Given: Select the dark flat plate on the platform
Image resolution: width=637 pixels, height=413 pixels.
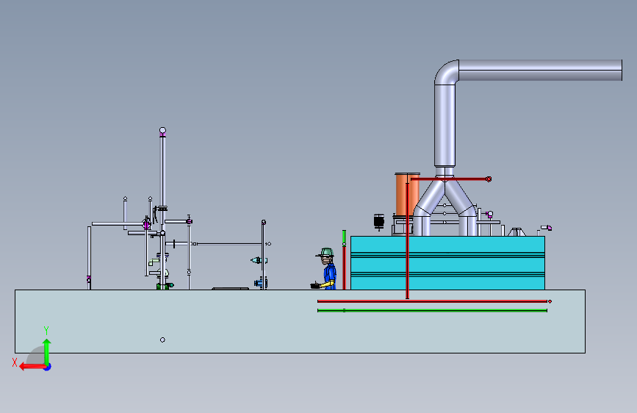Looking at the screenshot, I should point(231,289).
